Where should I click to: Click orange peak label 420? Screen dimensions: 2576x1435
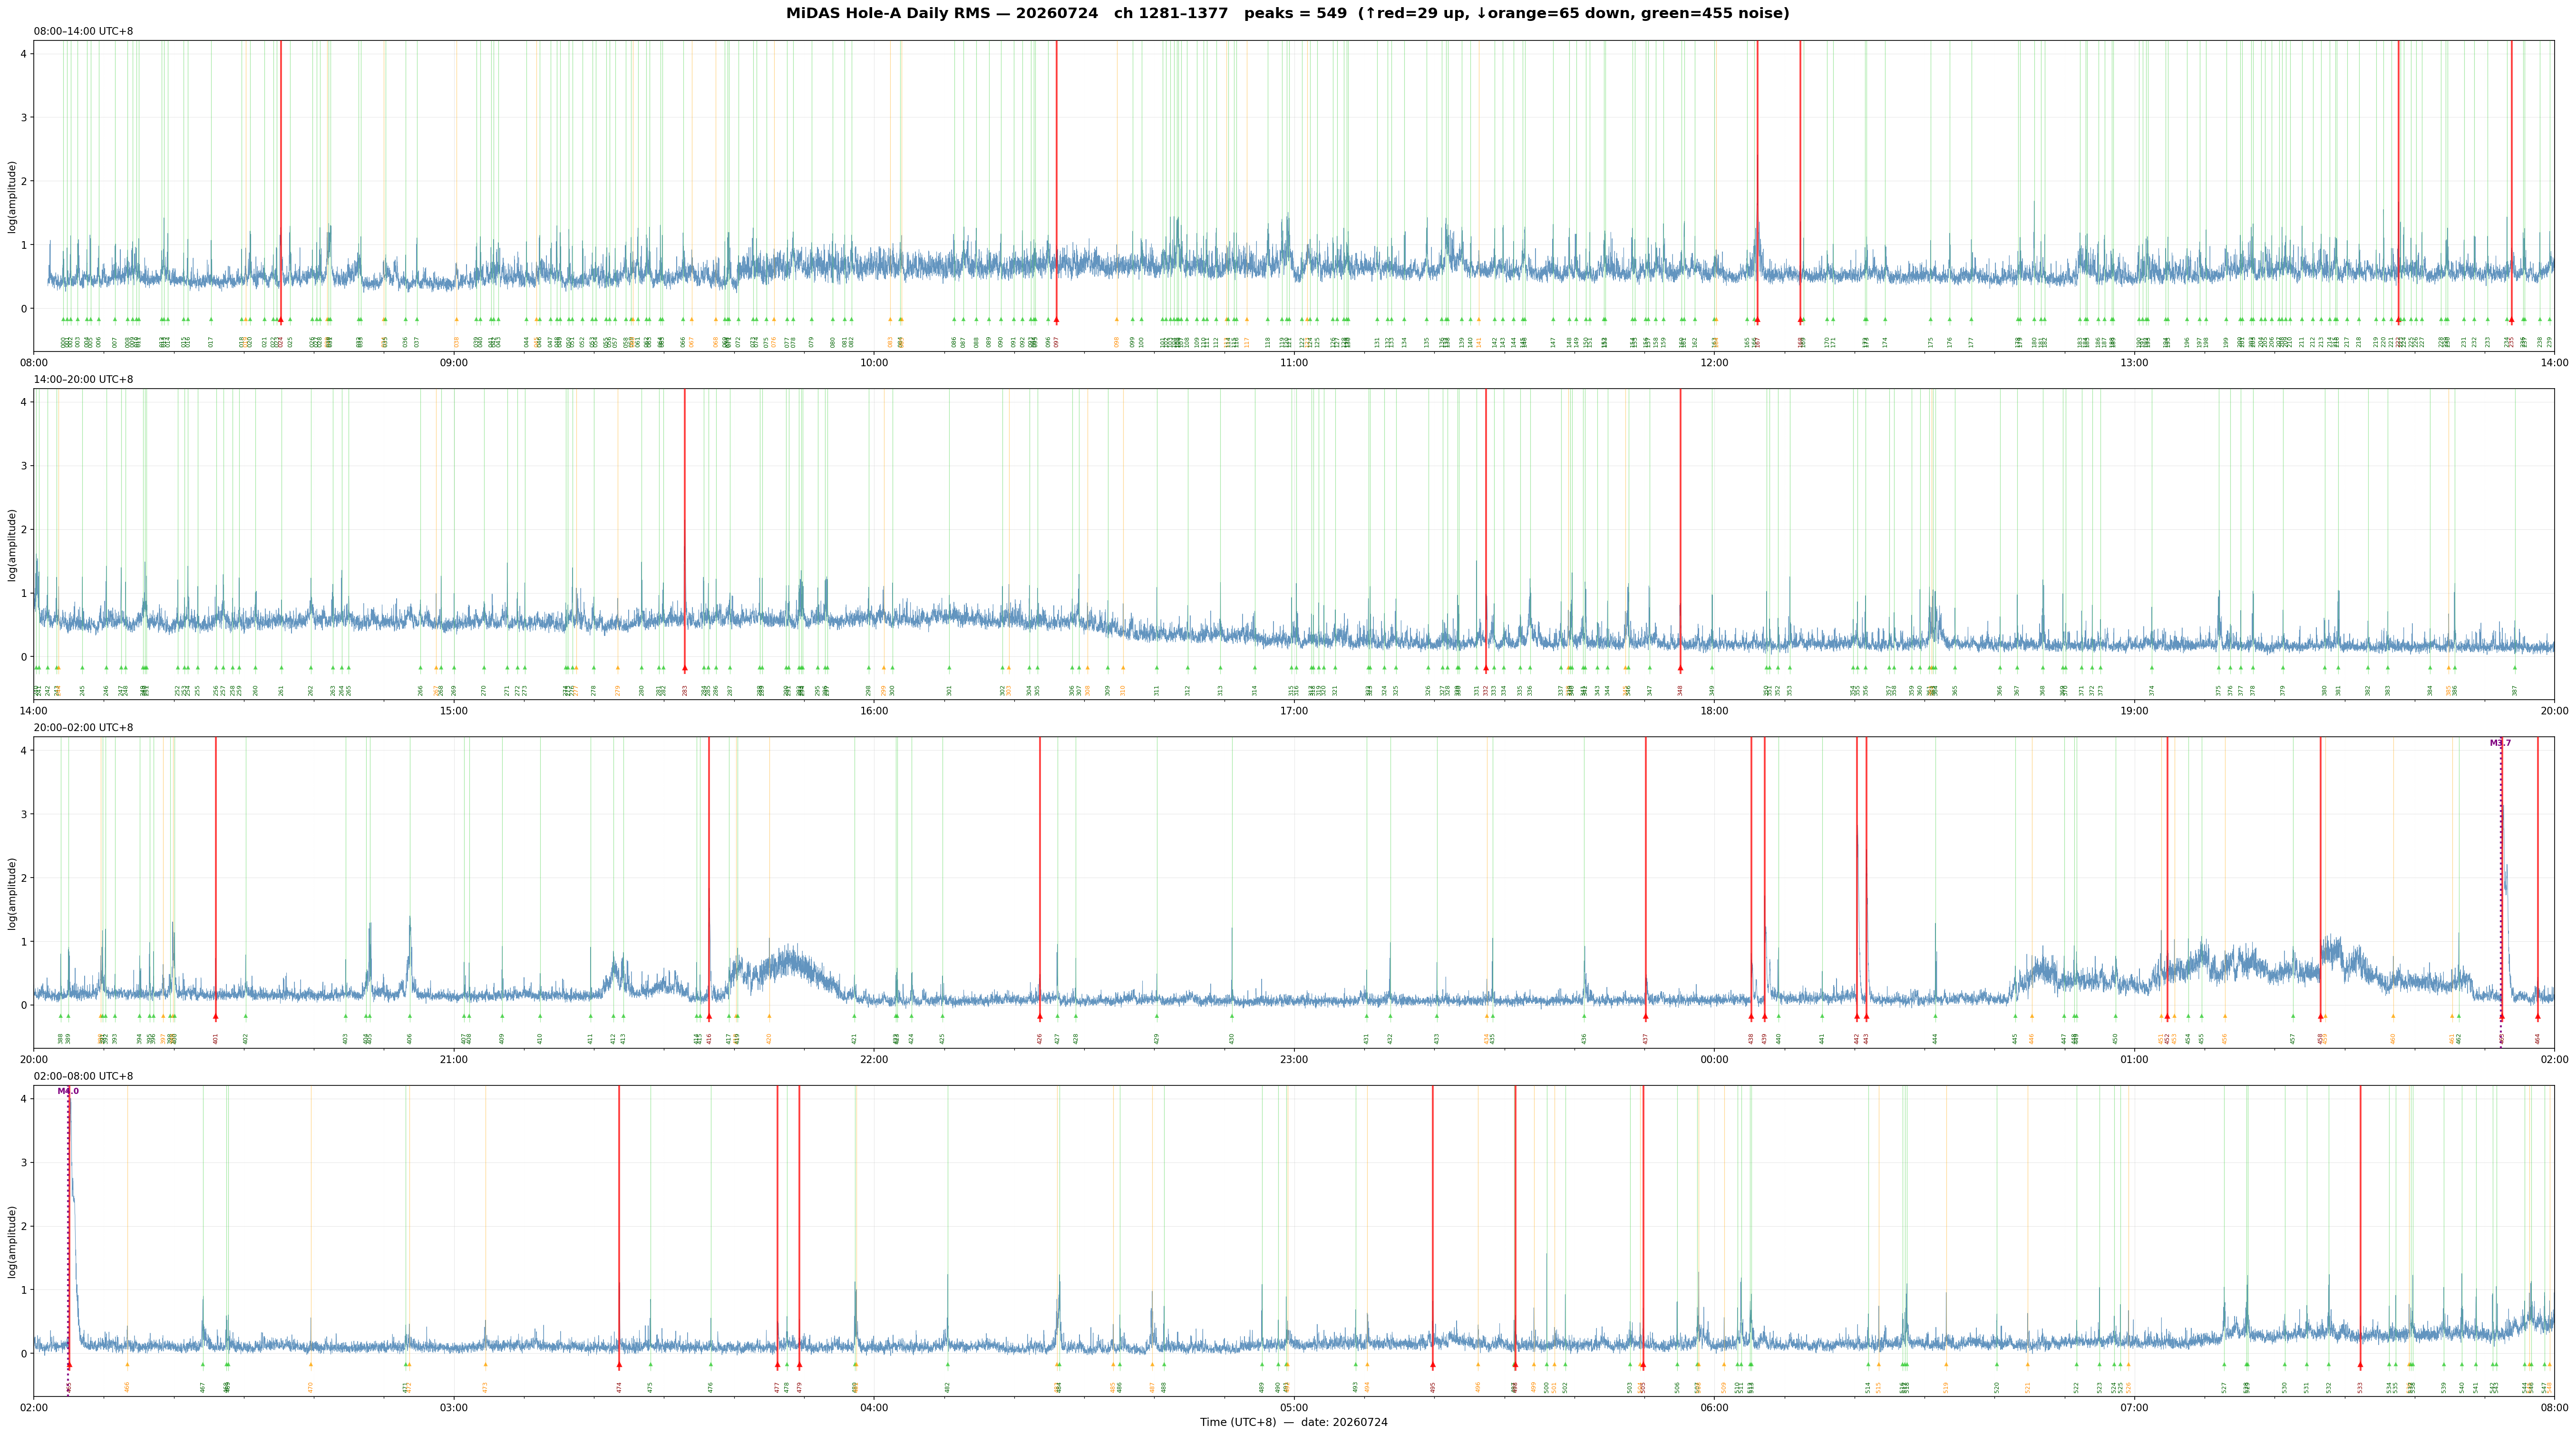769,1039
